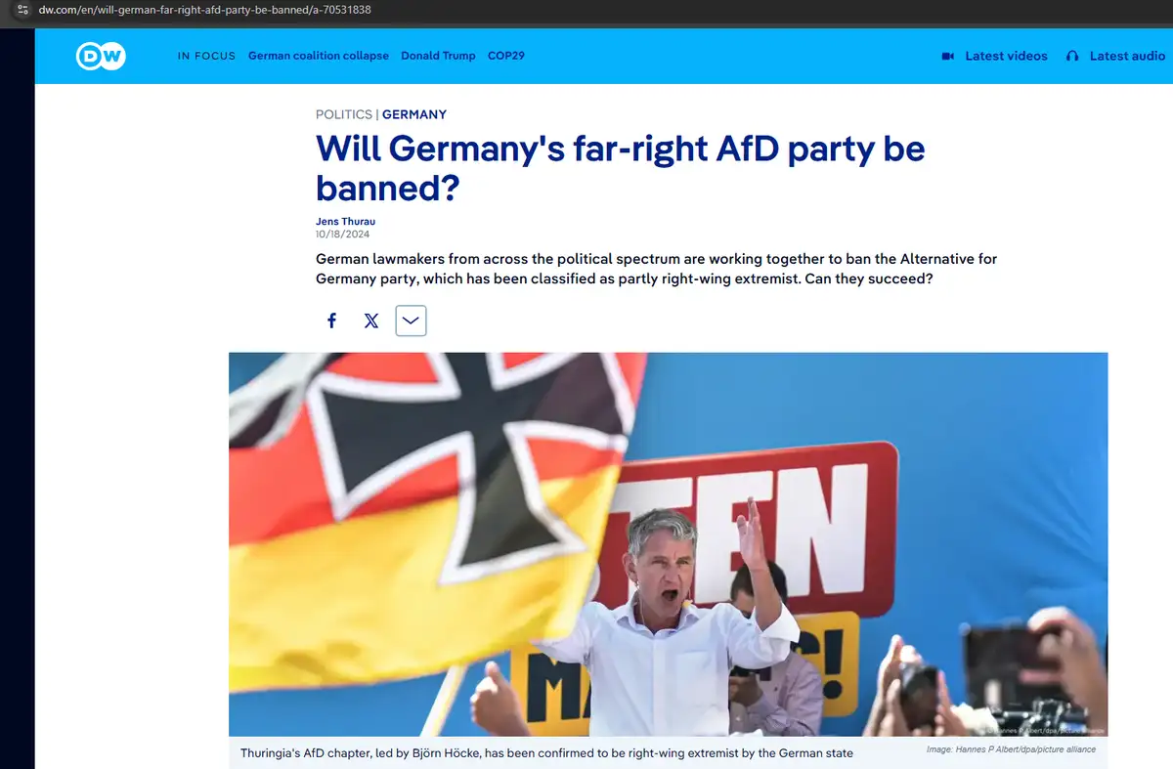The height and width of the screenshot is (769, 1173).
Task: Share the article on X
Action: pos(371,320)
